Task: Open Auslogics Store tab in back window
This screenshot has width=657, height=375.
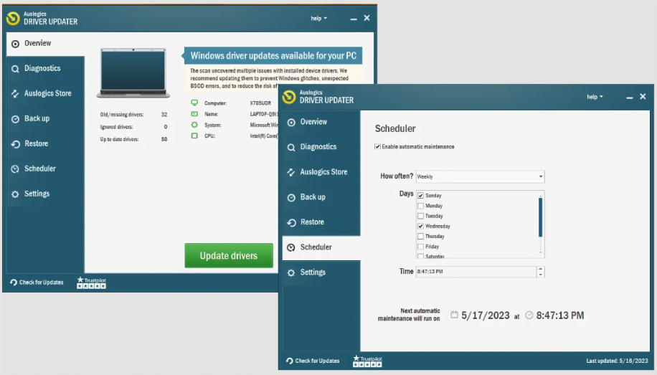Action: pos(45,94)
